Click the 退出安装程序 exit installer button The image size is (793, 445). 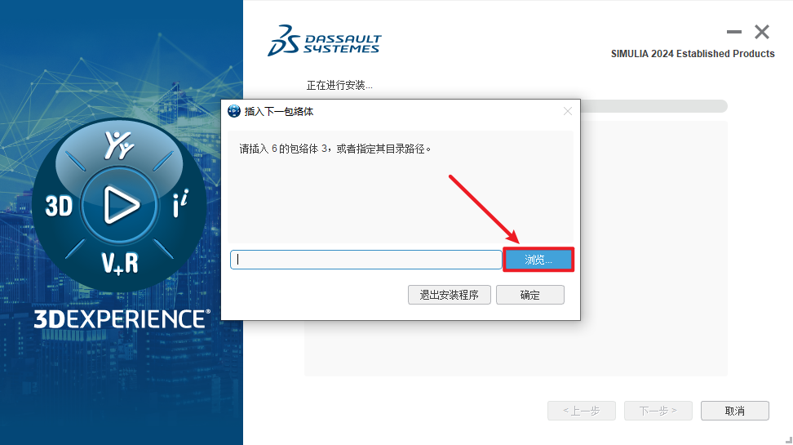click(449, 295)
